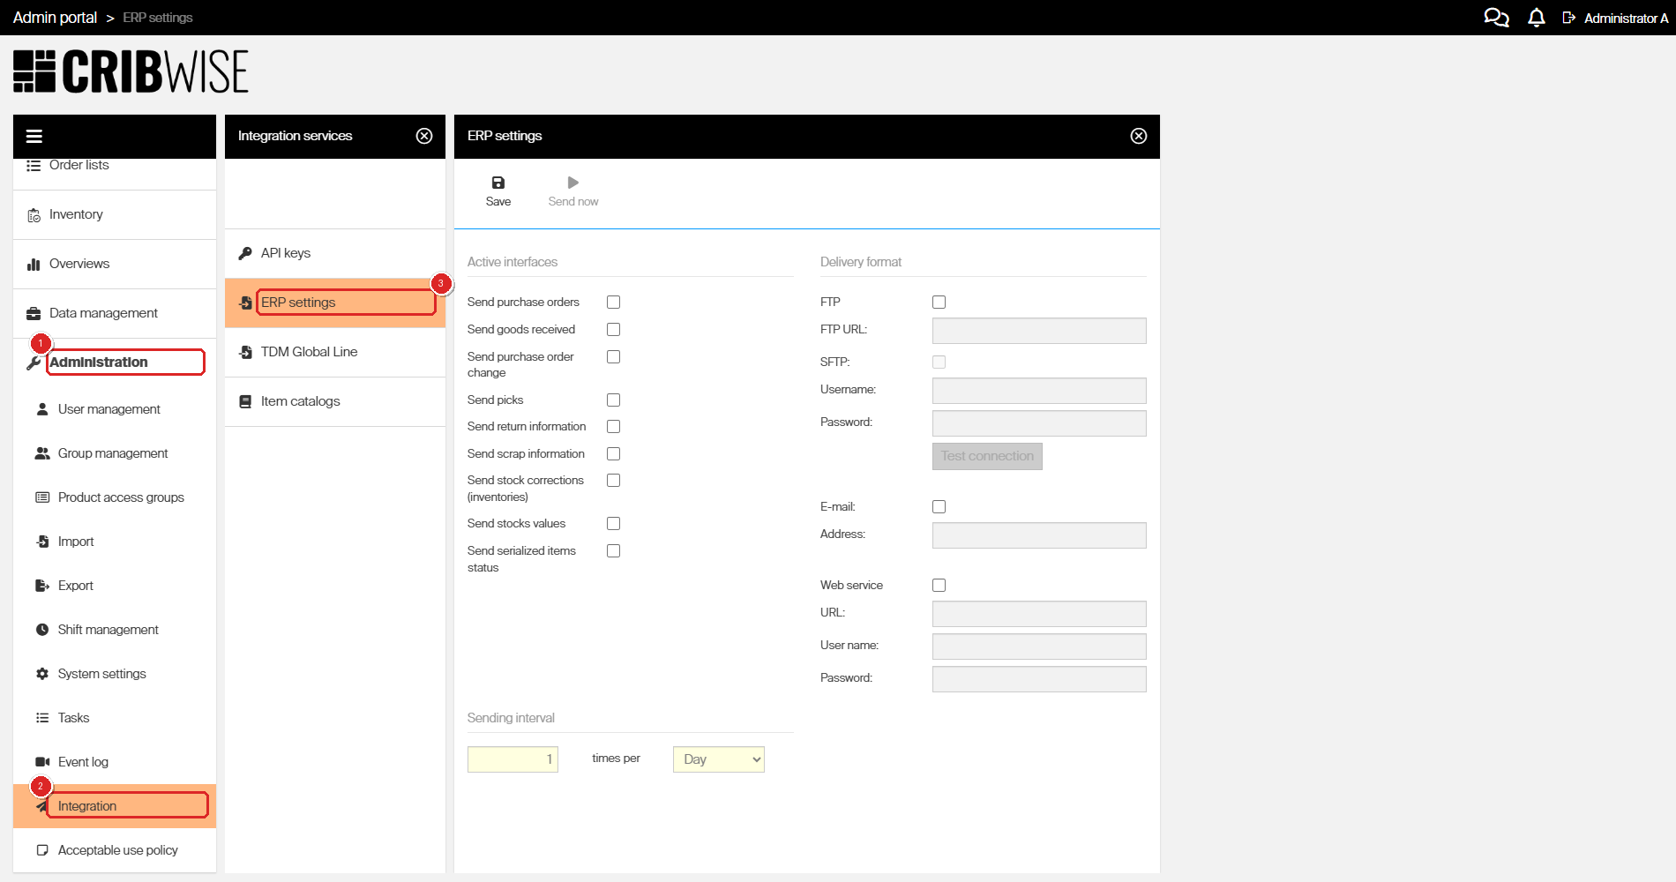Click the Import icon

[x=42, y=542]
